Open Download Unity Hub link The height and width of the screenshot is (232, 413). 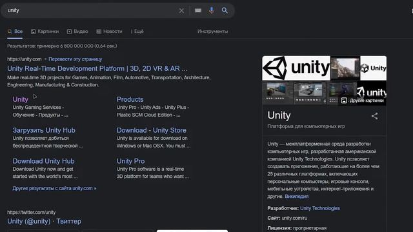[43, 161]
